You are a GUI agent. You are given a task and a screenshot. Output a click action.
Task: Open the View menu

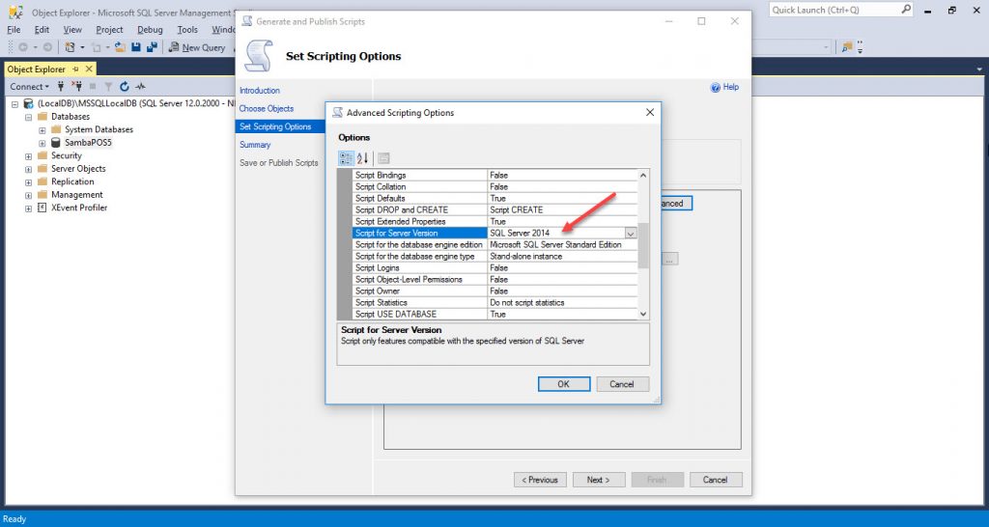coord(72,30)
